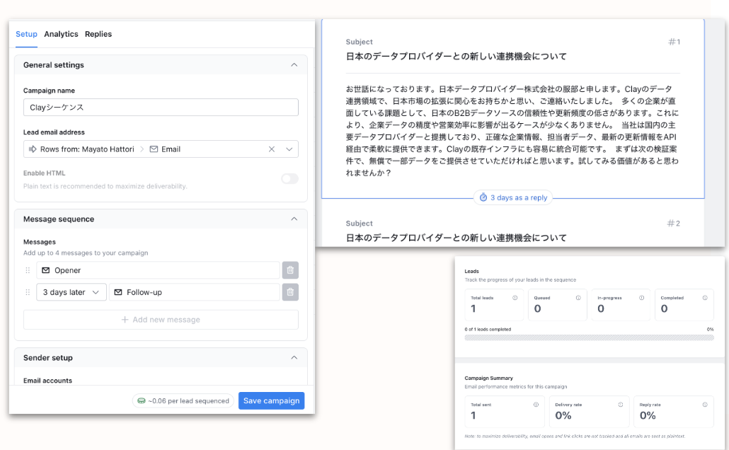Click the Save campaign button
729x450 pixels.
pos(271,400)
